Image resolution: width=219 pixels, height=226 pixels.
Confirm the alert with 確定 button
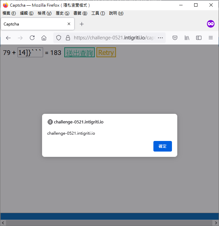pyautogui.click(x=163, y=146)
